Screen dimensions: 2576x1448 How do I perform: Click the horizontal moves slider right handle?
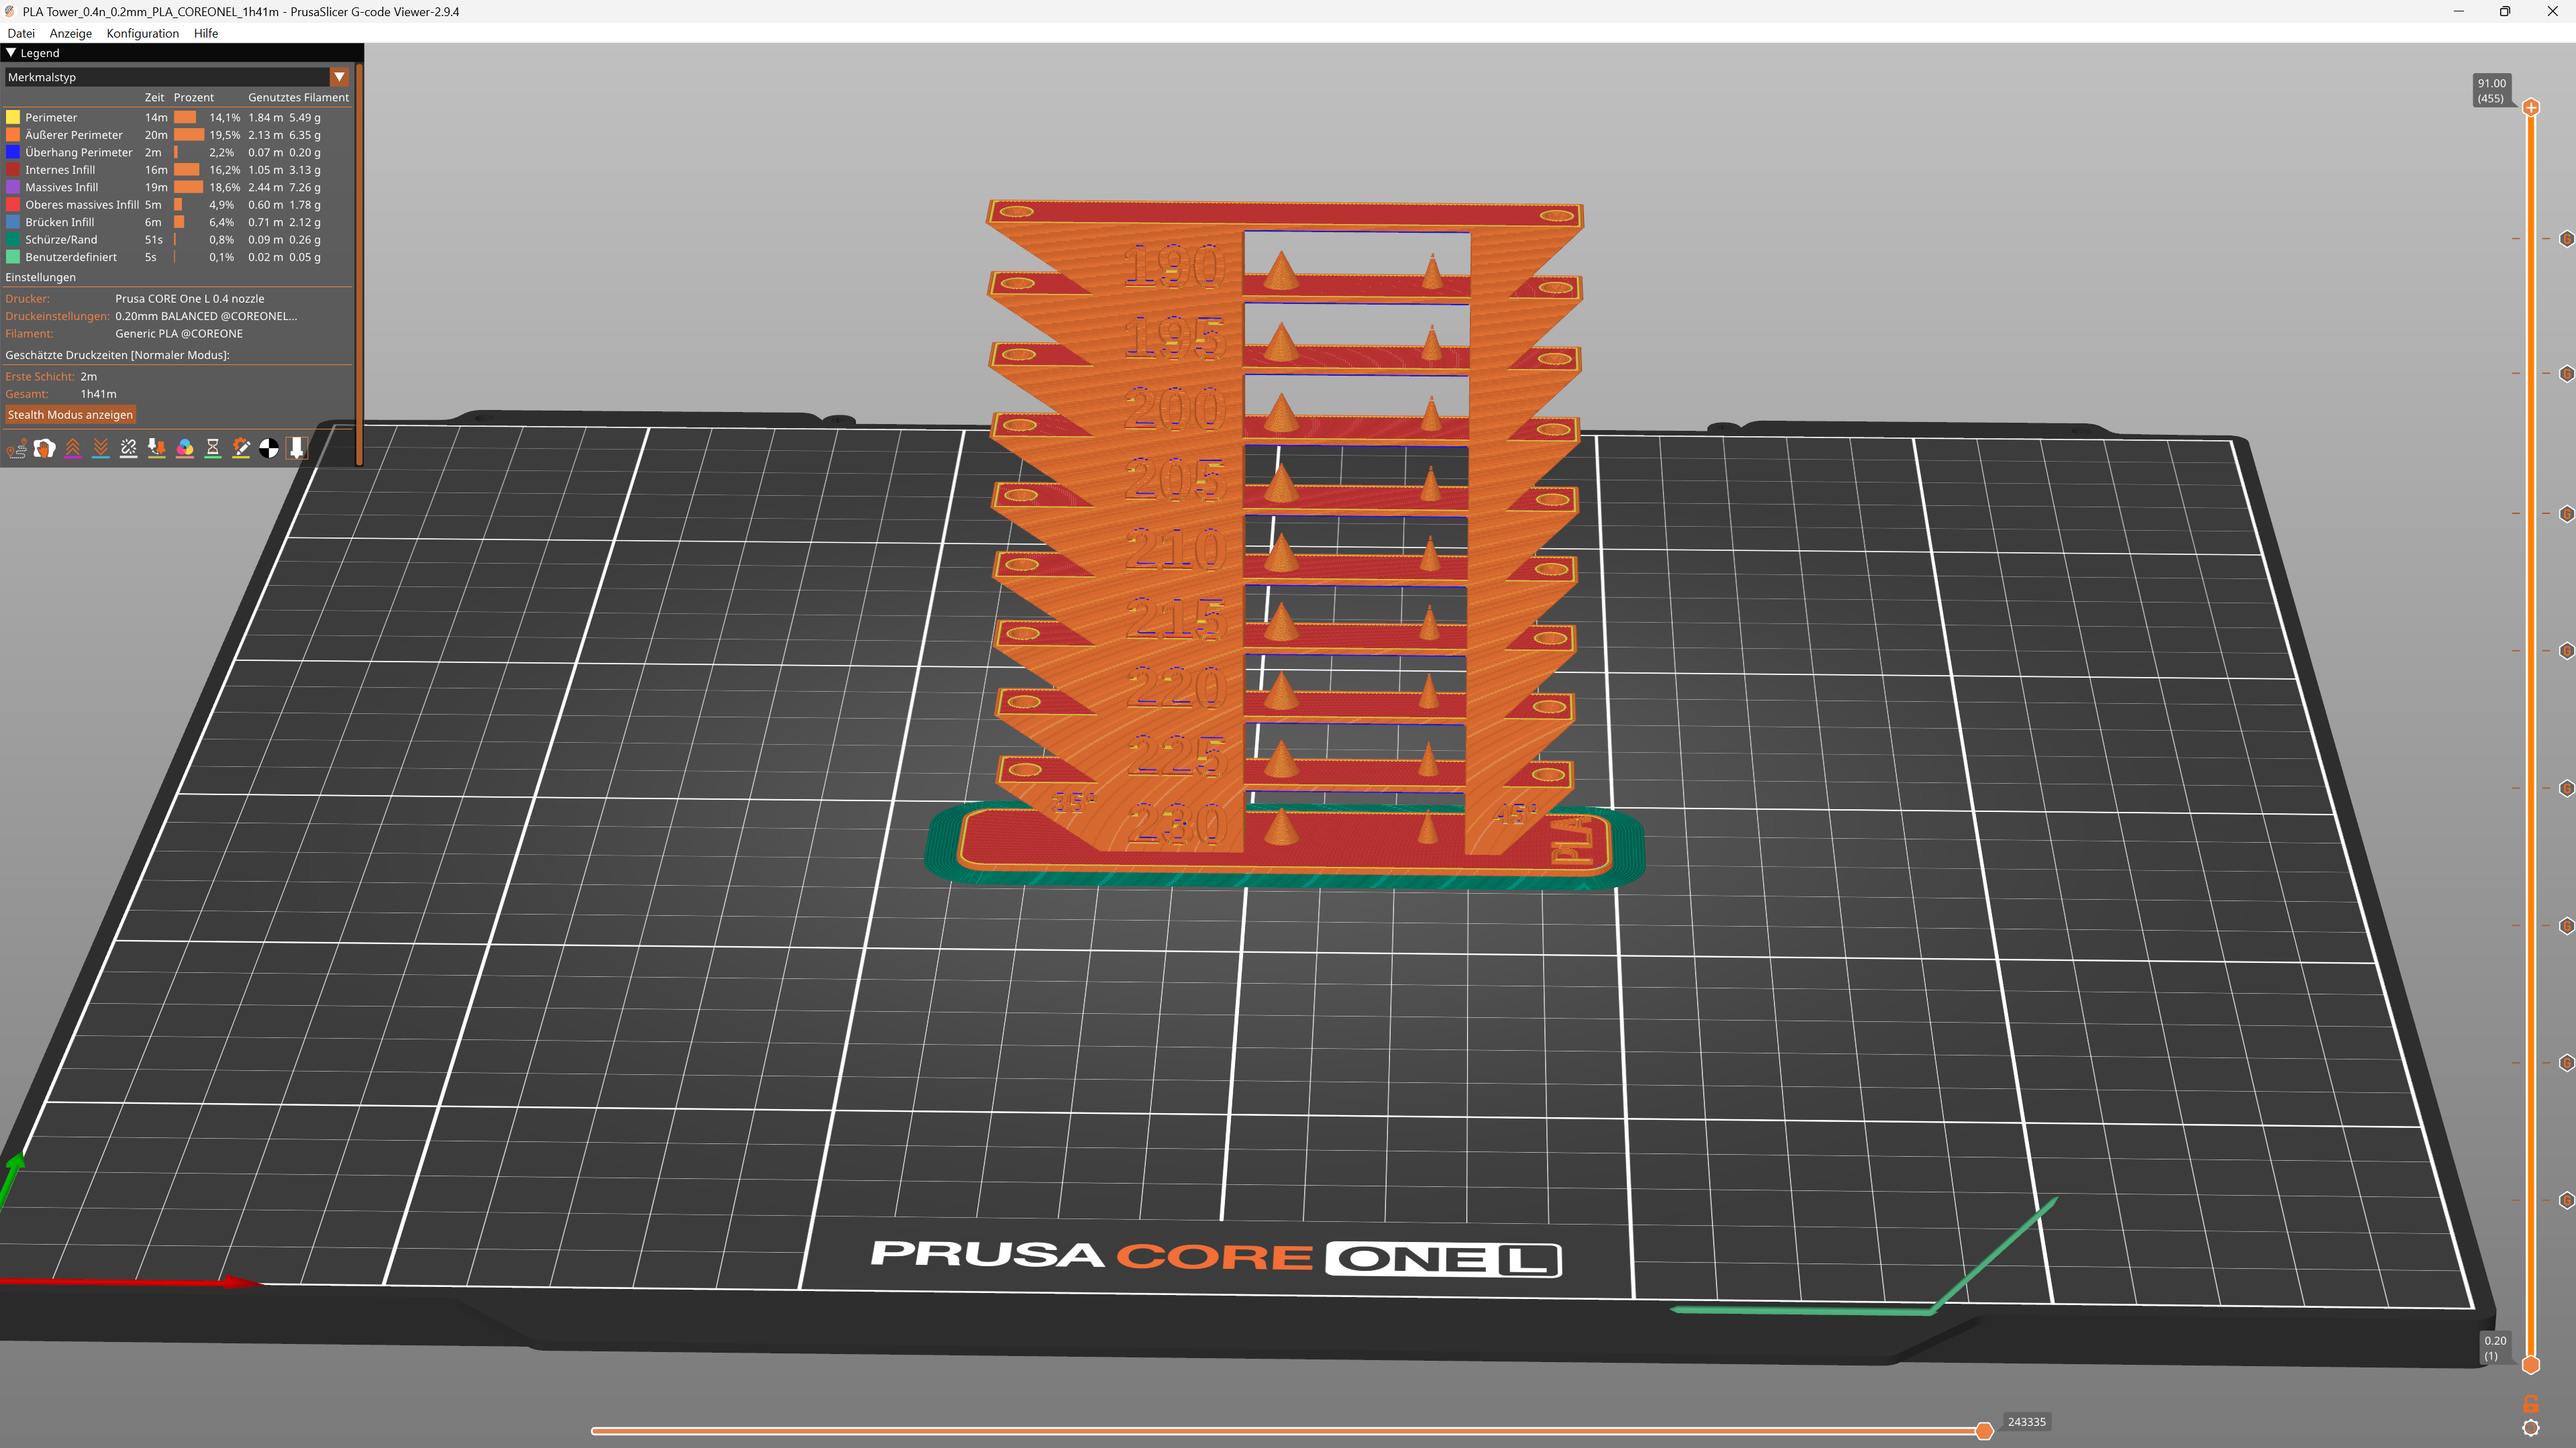point(1984,1431)
